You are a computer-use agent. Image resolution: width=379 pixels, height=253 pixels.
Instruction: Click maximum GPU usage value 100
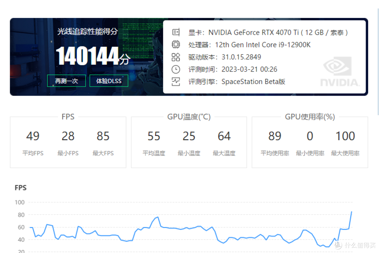pyautogui.click(x=345, y=136)
